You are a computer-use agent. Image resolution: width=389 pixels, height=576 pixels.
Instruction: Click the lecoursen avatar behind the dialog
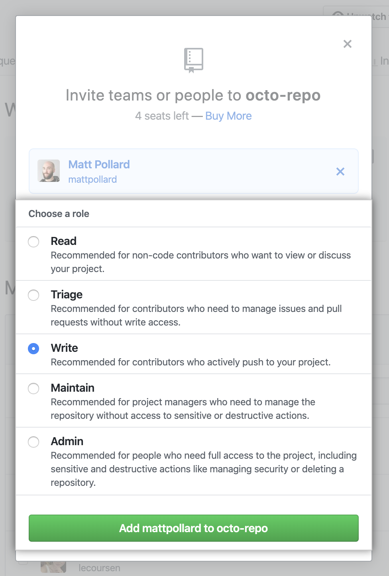pos(53,567)
